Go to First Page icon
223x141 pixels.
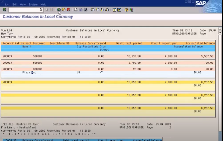(93, 10)
